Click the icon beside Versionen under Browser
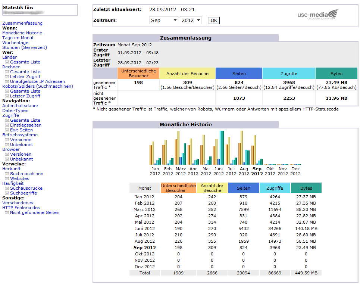This screenshot has height=286, width=360. coord(7,154)
